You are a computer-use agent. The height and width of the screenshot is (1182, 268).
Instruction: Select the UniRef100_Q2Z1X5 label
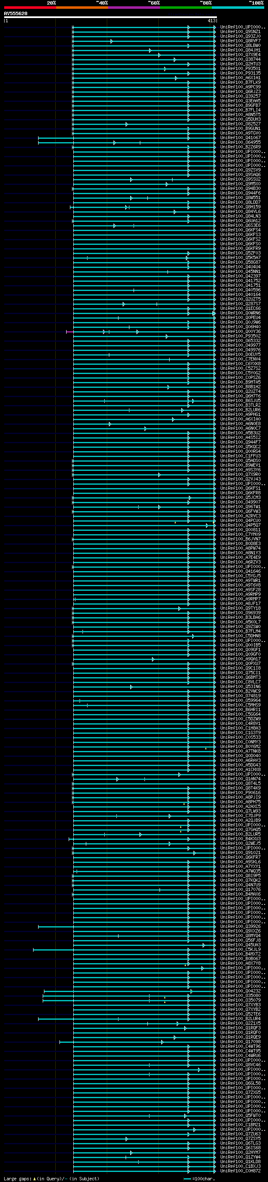(x=240, y=1023)
